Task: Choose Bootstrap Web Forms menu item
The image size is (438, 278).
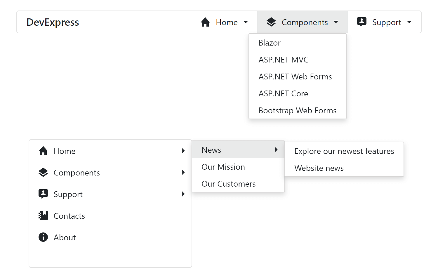Action: coord(297,111)
